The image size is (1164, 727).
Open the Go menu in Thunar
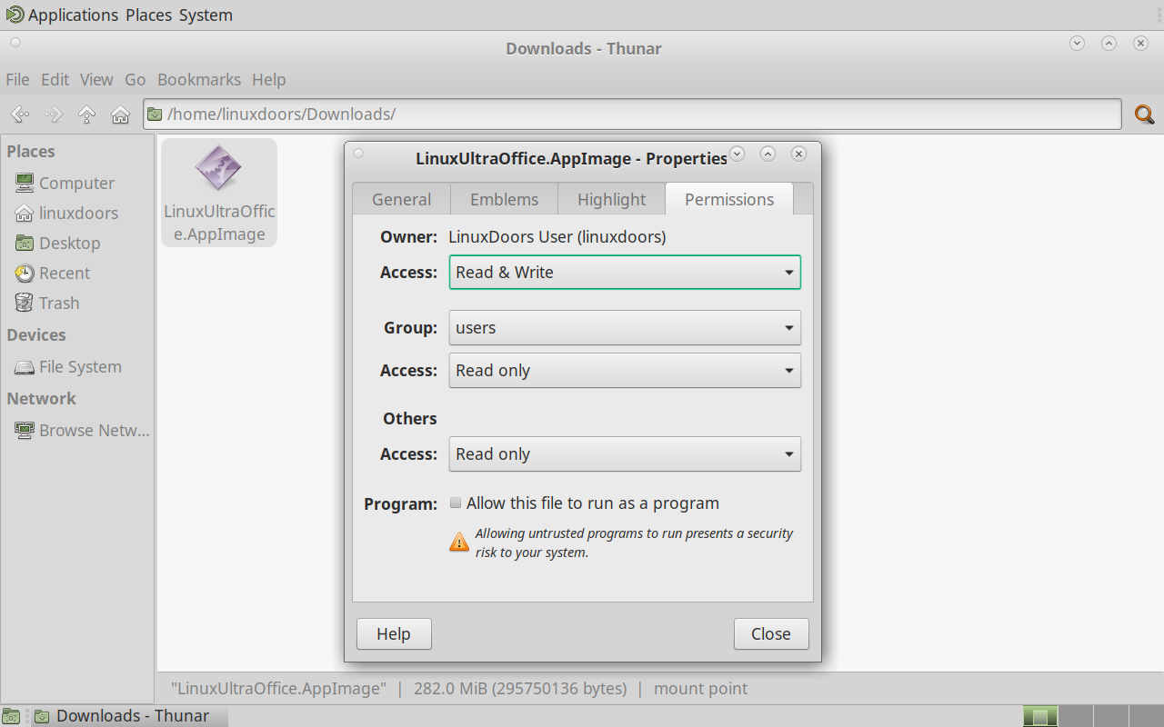[x=135, y=79]
